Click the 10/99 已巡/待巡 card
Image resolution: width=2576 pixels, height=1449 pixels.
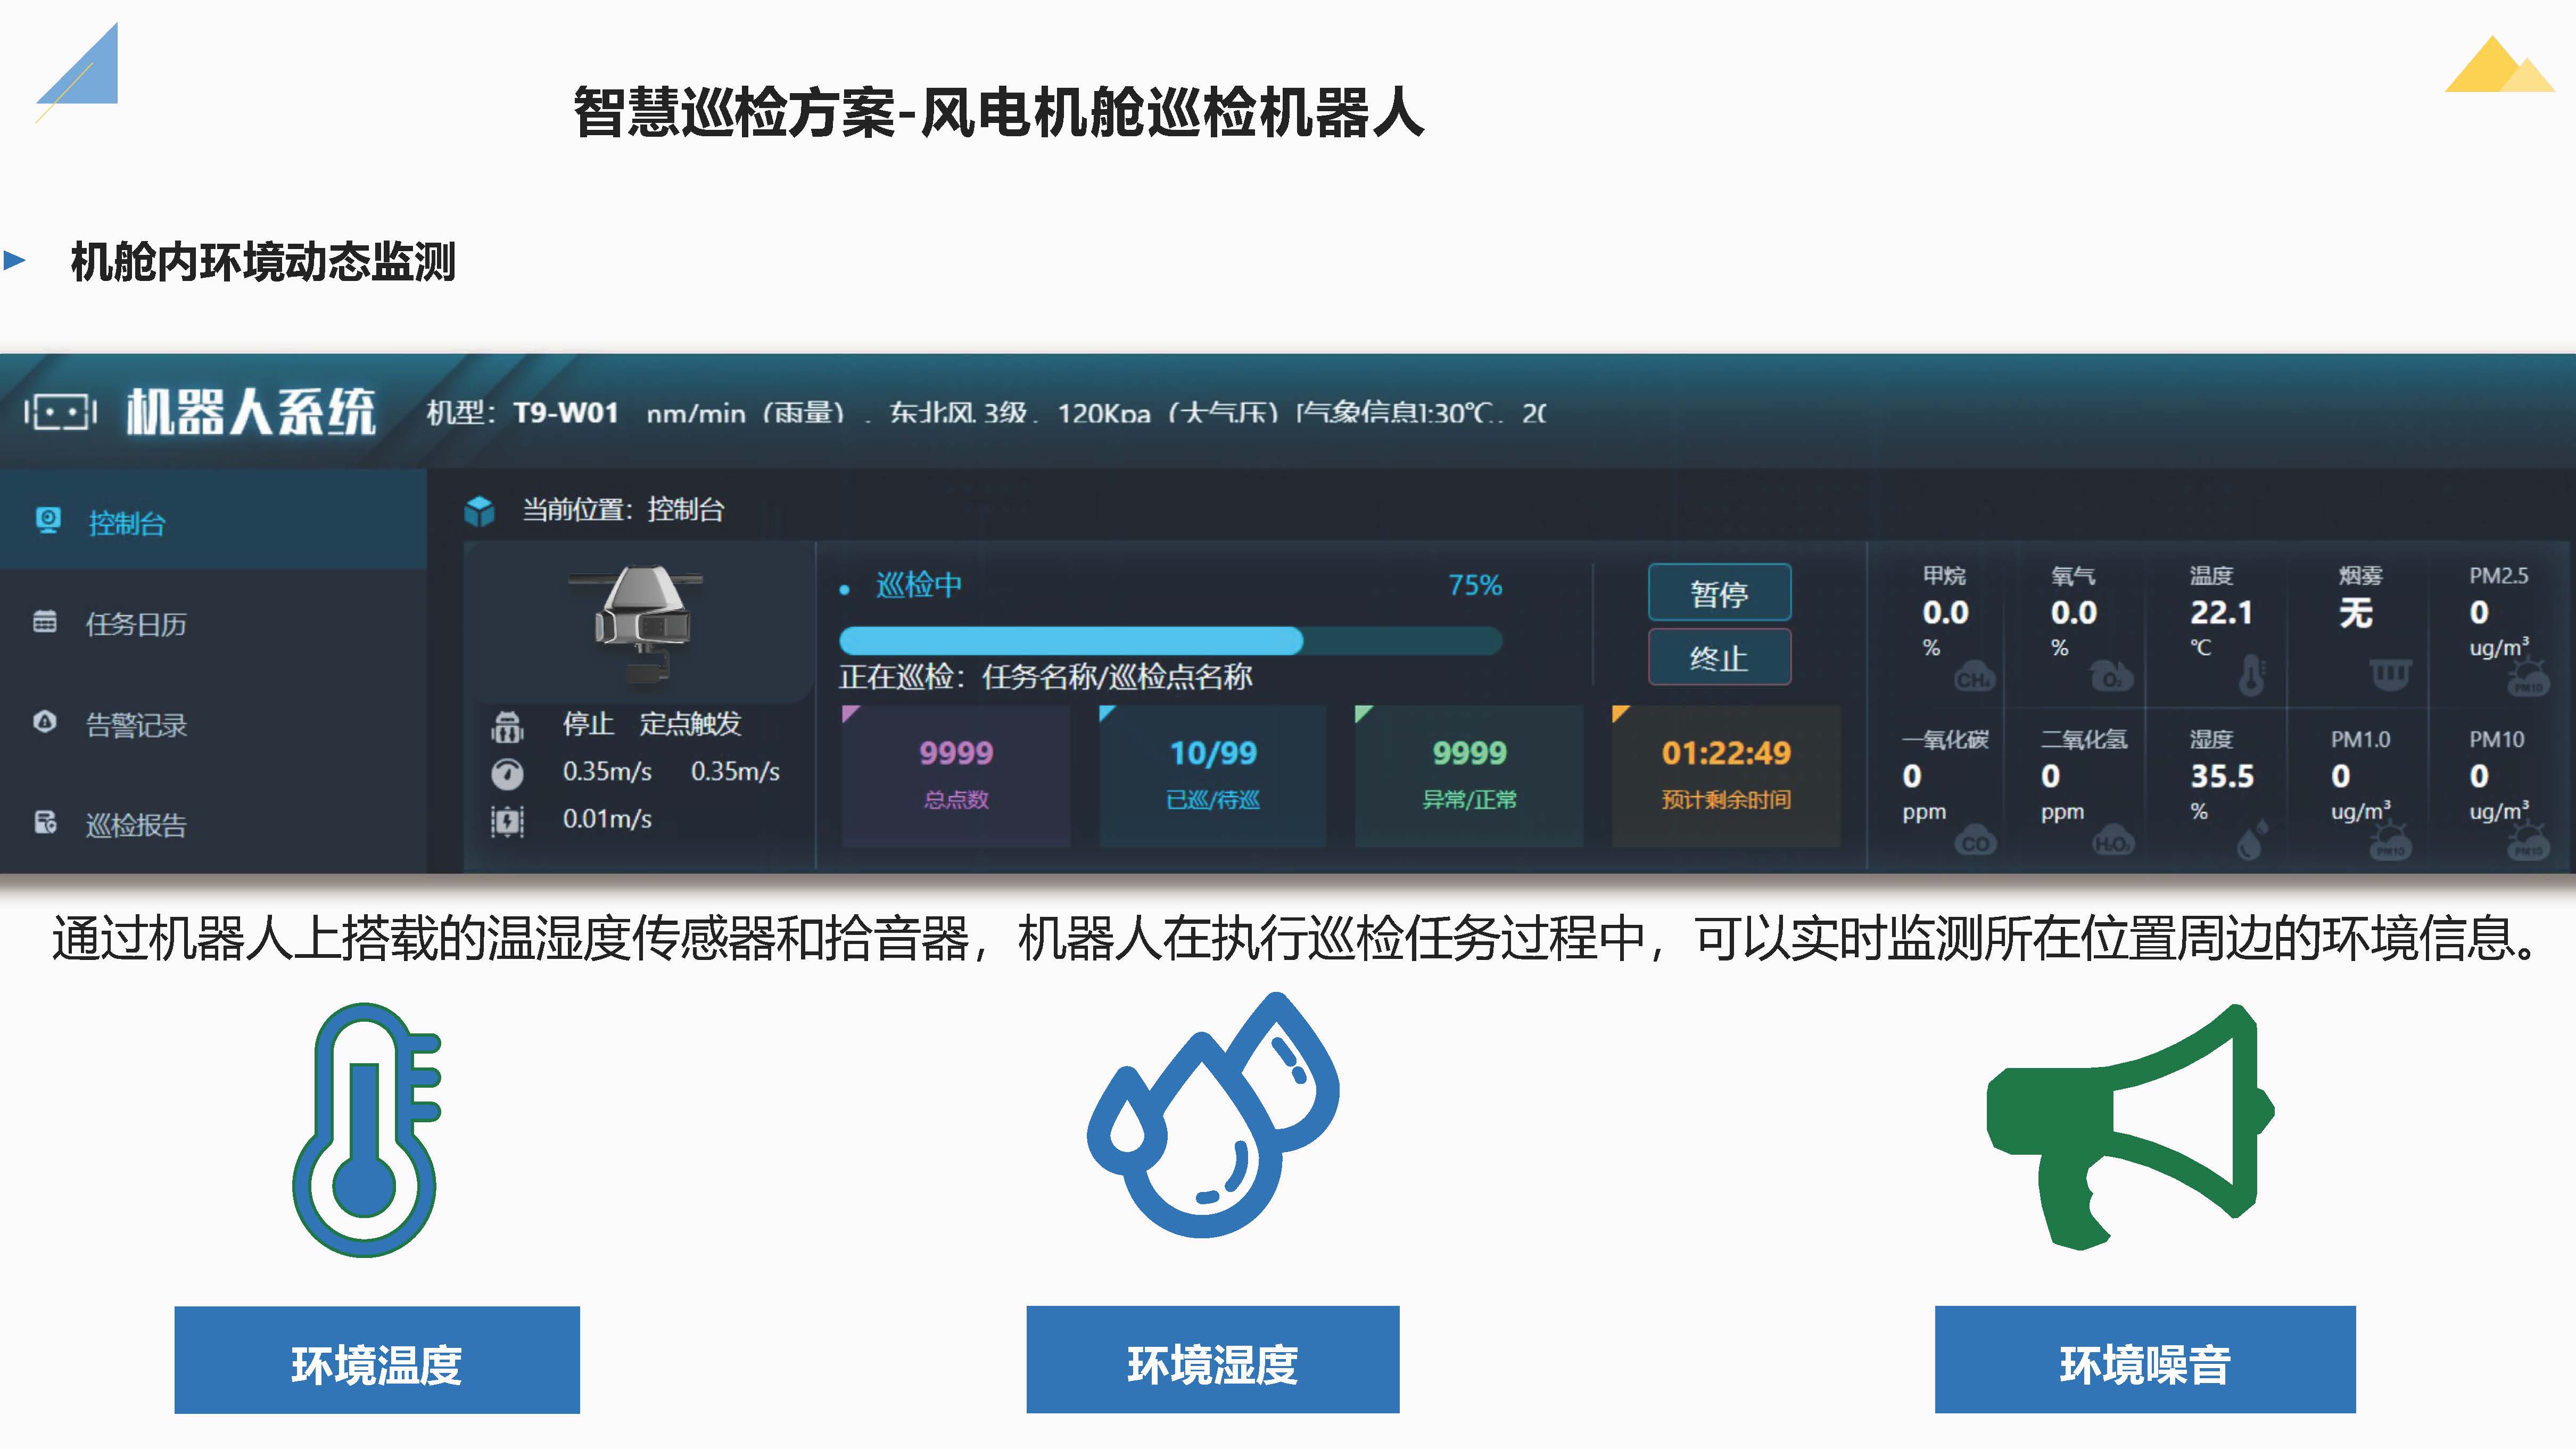click(1212, 775)
